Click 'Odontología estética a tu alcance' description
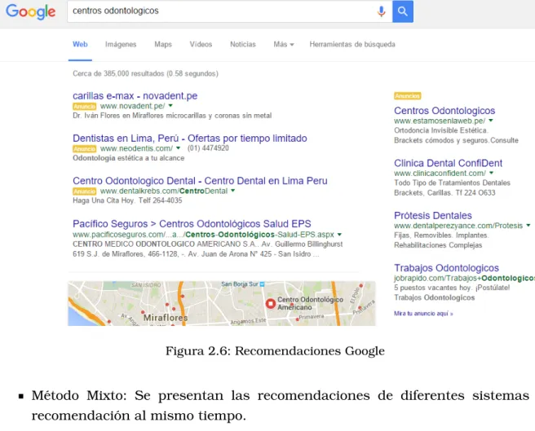This screenshot has height=431, width=535. click(x=129, y=158)
